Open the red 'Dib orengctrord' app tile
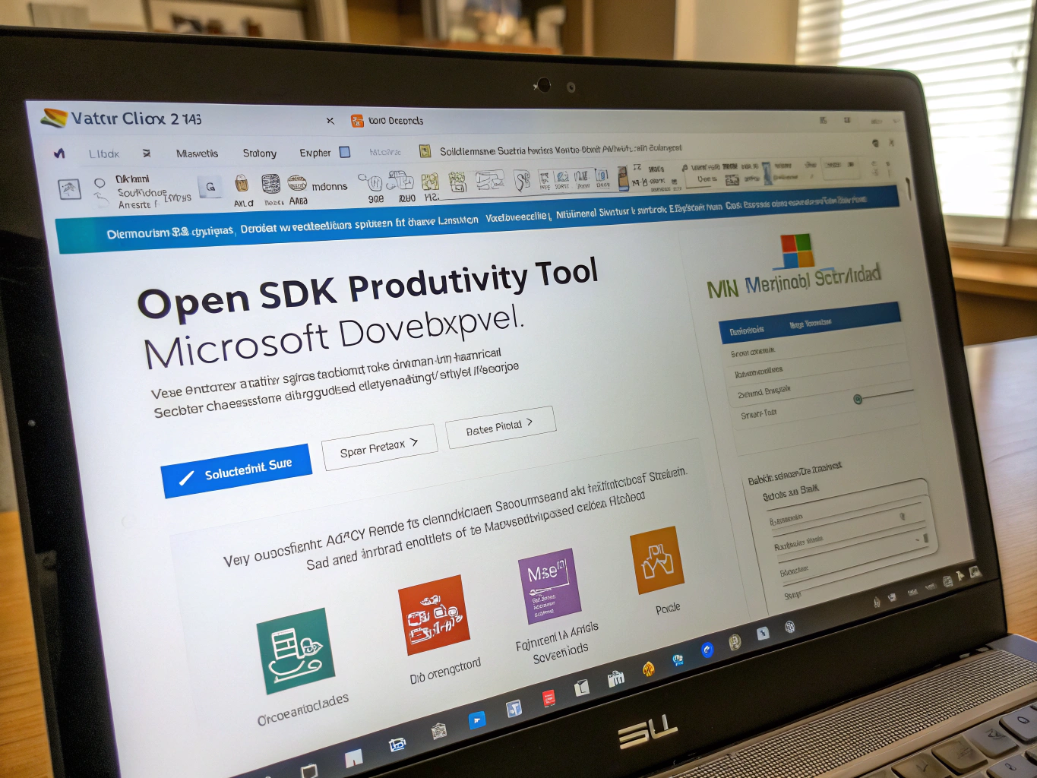The height and width of the screenshot is (778, 1037). [x=434, y=615]
